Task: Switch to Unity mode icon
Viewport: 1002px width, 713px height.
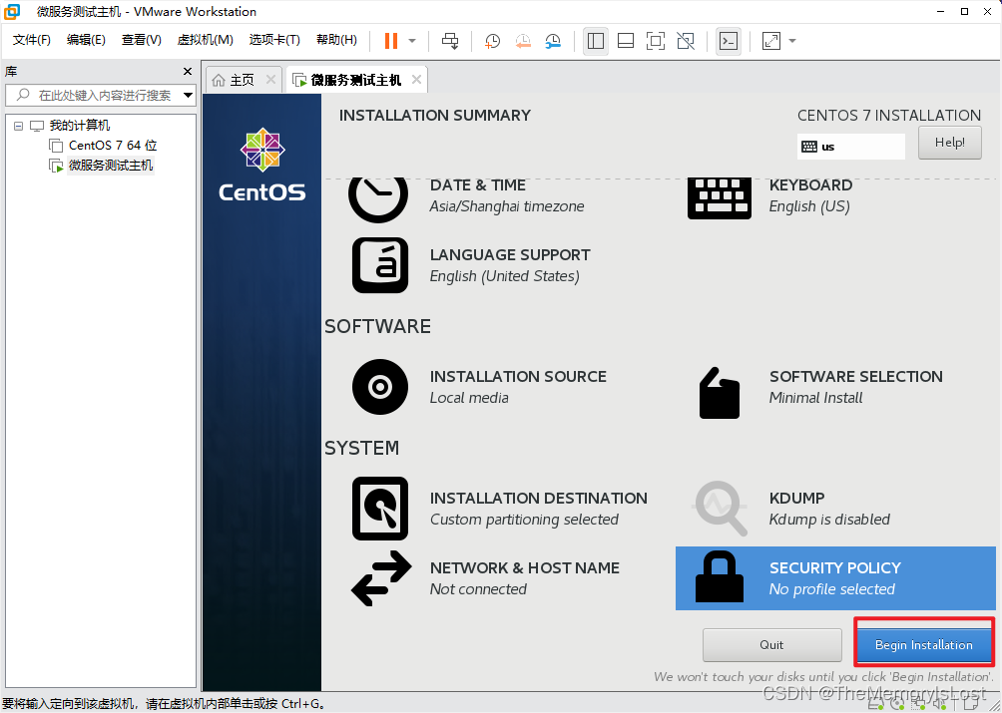Action: 686,41
